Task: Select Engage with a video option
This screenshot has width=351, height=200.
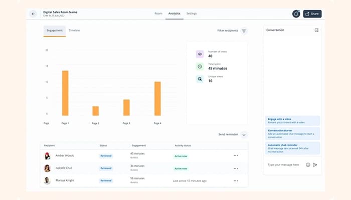Action: [292, 121]
